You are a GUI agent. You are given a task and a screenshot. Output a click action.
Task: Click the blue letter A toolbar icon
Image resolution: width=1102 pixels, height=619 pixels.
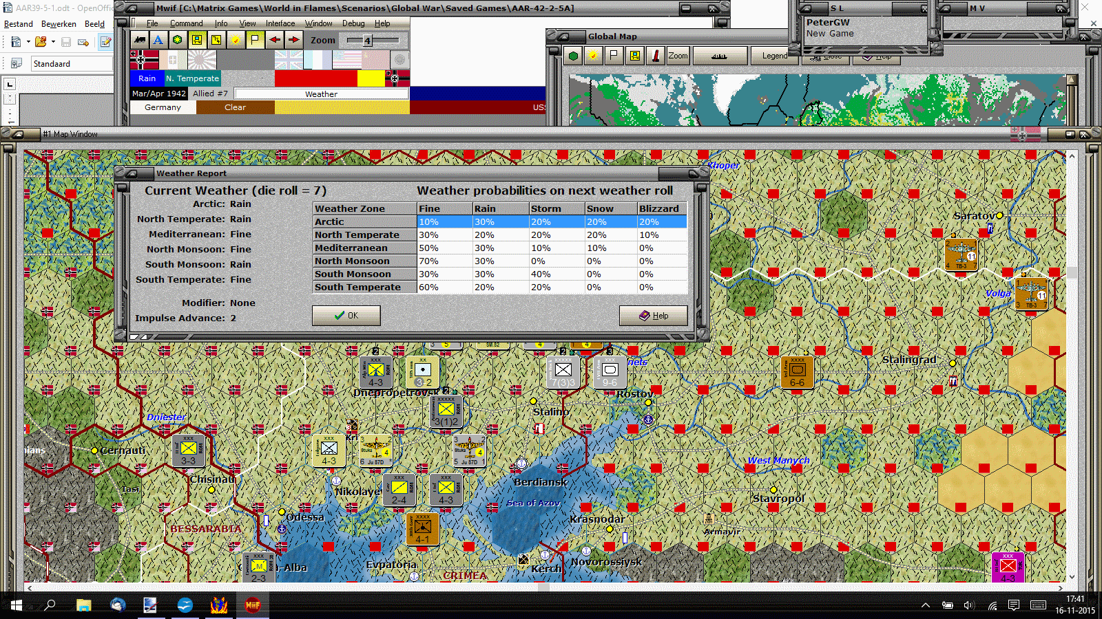(158, 40)
